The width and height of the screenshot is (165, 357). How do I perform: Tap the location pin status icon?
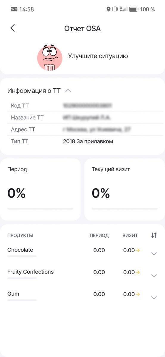[108, 9]
